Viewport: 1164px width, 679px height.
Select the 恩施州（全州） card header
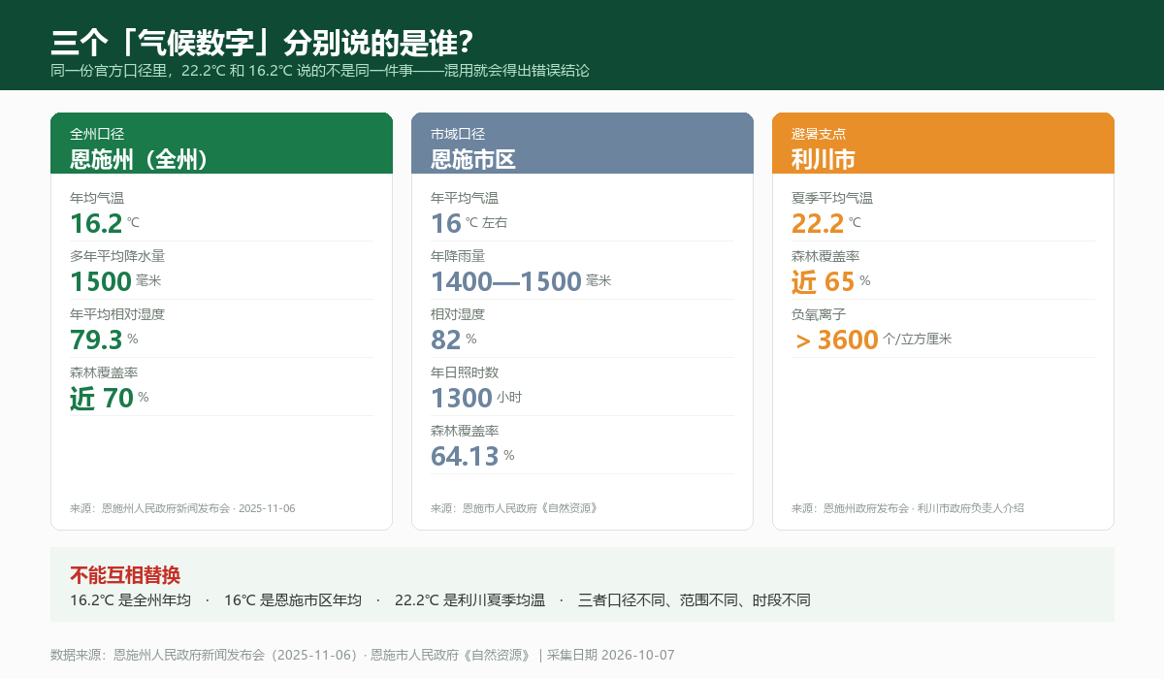tap(221, 144)
